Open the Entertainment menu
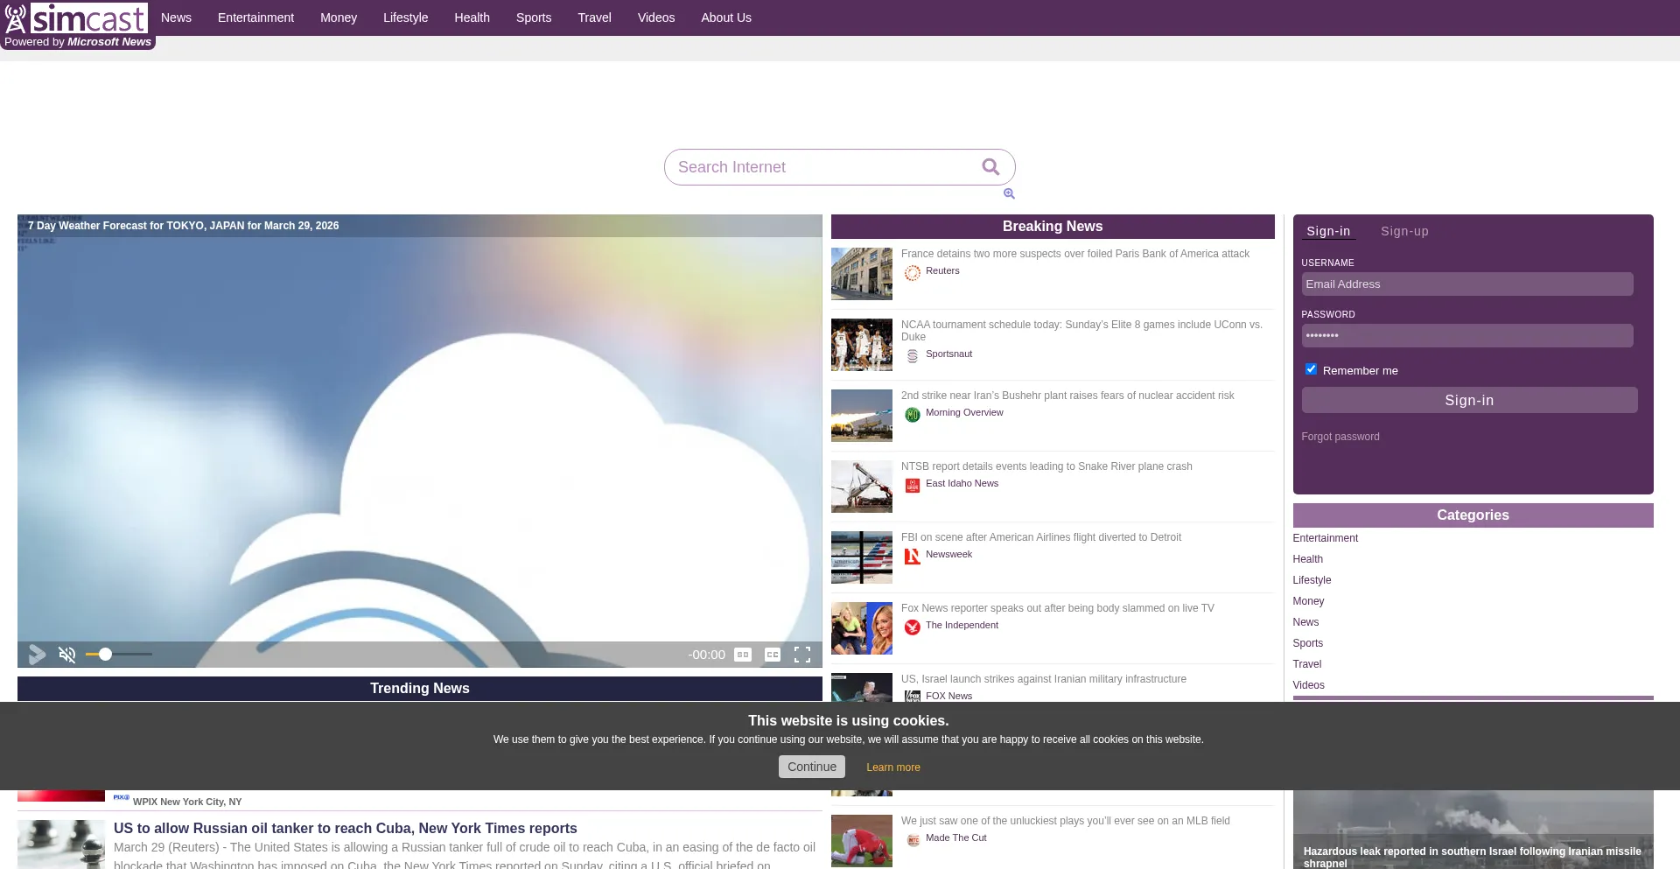Screen dimensions: 1680x869 tap(255, 18)
